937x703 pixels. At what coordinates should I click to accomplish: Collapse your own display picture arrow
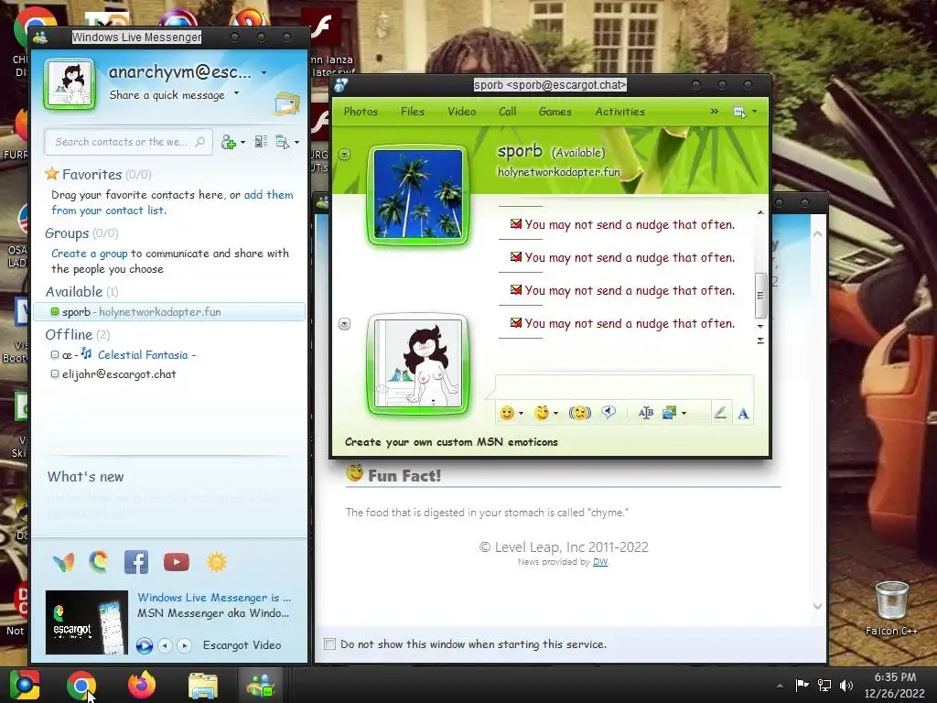tap(344, 323)
